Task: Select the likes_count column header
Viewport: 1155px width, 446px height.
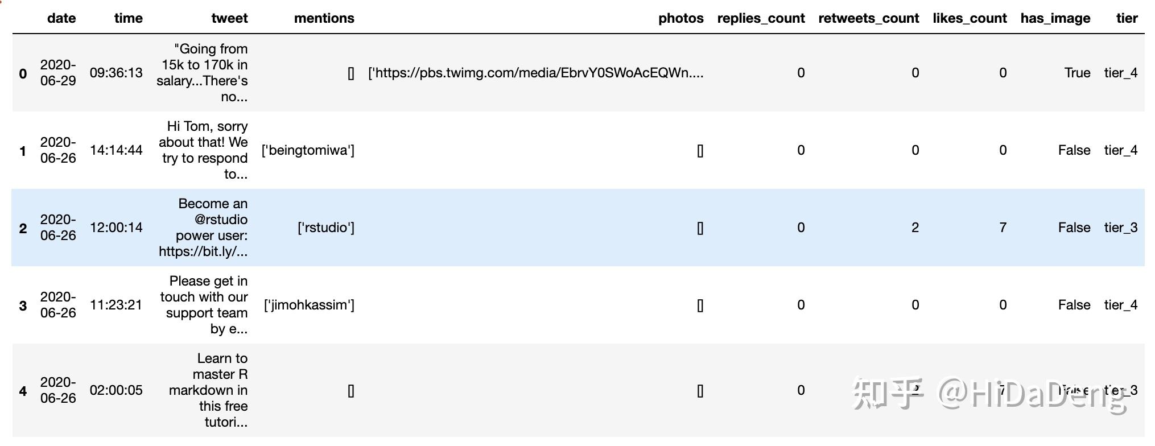Action: pos(970,18)
